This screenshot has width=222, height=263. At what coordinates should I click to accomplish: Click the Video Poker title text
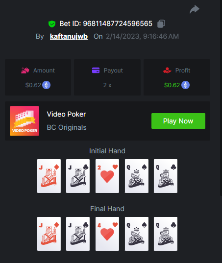coord(66,114)
